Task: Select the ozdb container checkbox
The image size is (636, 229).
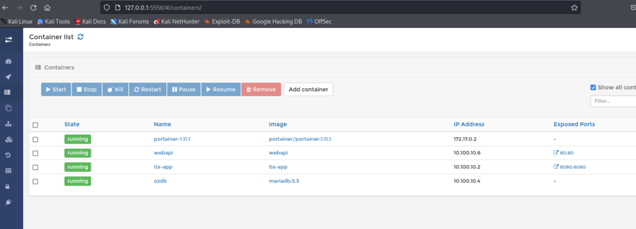Action: pos(35,182)
